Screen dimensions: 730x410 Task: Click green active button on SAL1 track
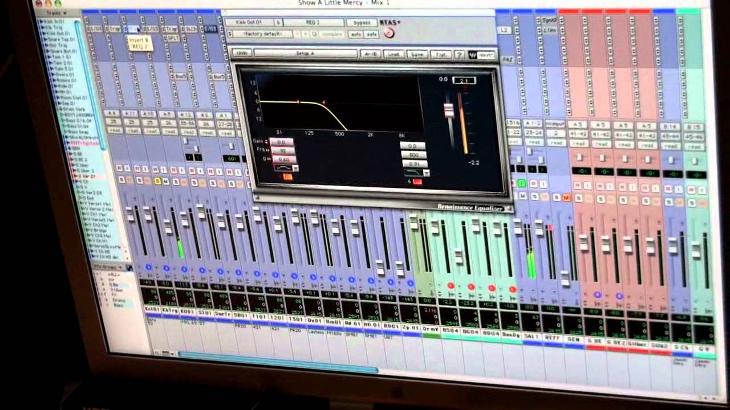522,183
